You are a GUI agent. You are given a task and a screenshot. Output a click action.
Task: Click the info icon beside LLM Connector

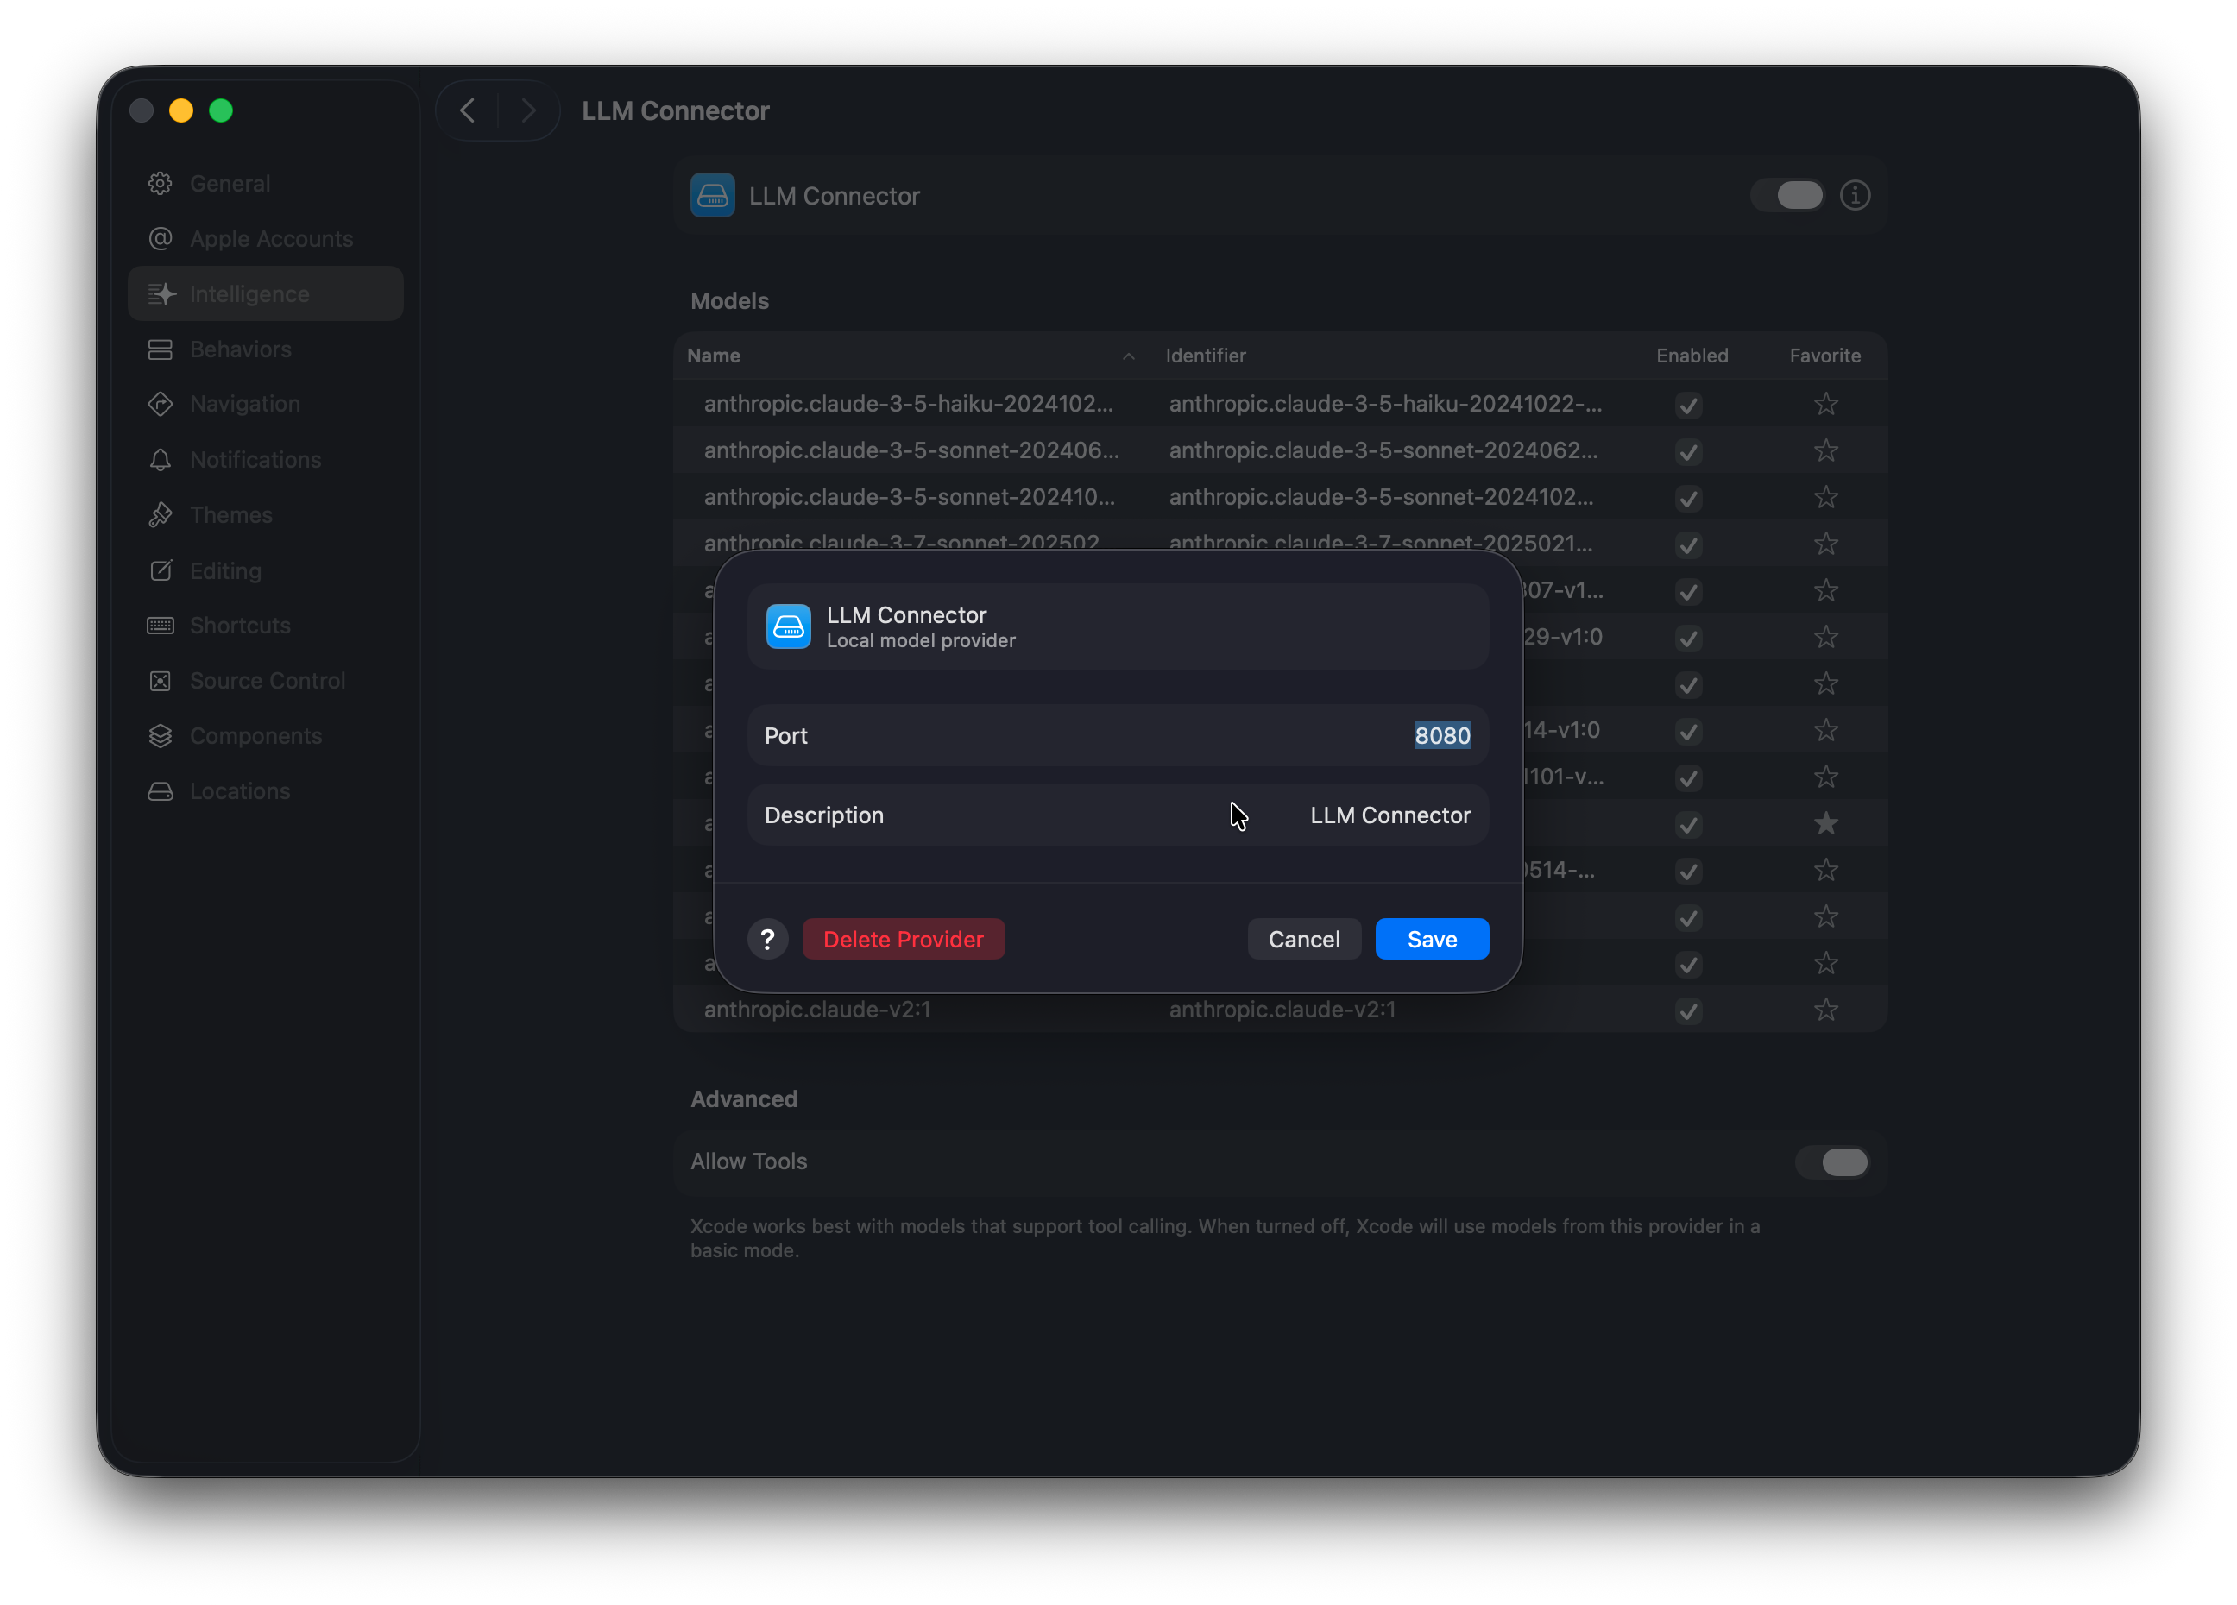click(x=1856, y=195)
